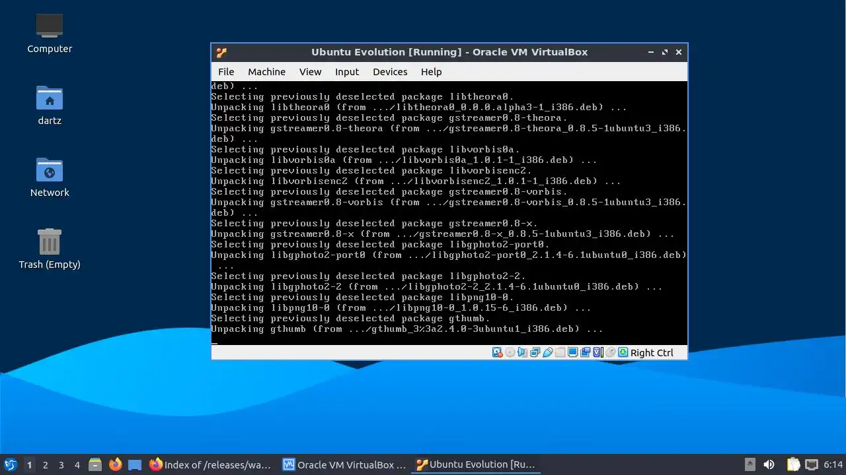Open the Input menu
Viewport: 846px width, 475px height.
(347, 72)
